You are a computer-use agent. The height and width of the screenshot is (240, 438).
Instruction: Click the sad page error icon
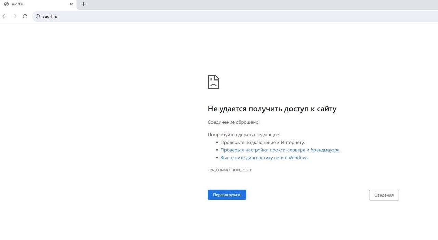213,82
